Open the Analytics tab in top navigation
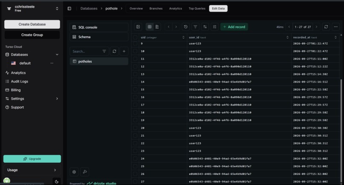Screen dimensions: 344x185 [x=175, y=9]
